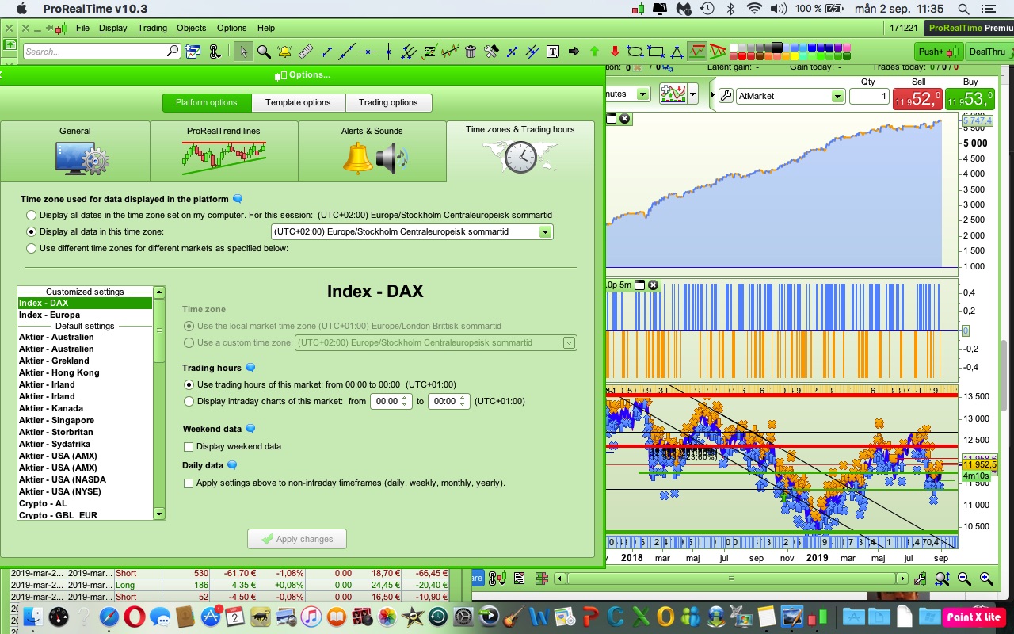This screenshot has height=634, width=1014.
Task: Enable 'Display weekend data' checkbox
Action: pos(189,447)
